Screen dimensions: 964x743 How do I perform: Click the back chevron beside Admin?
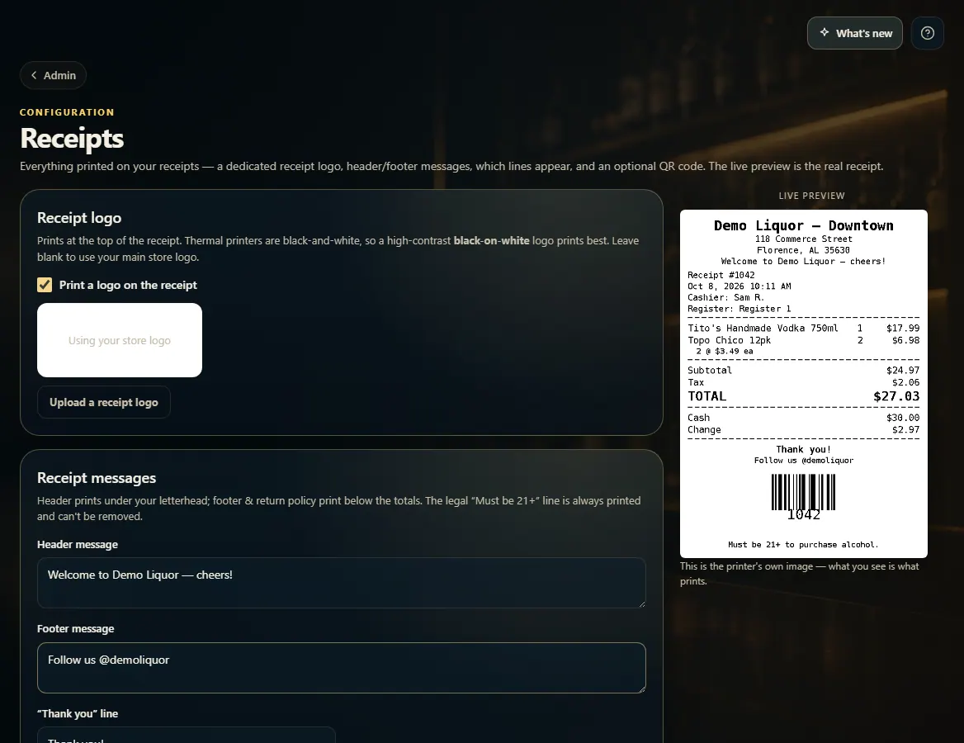coord(34,75)
